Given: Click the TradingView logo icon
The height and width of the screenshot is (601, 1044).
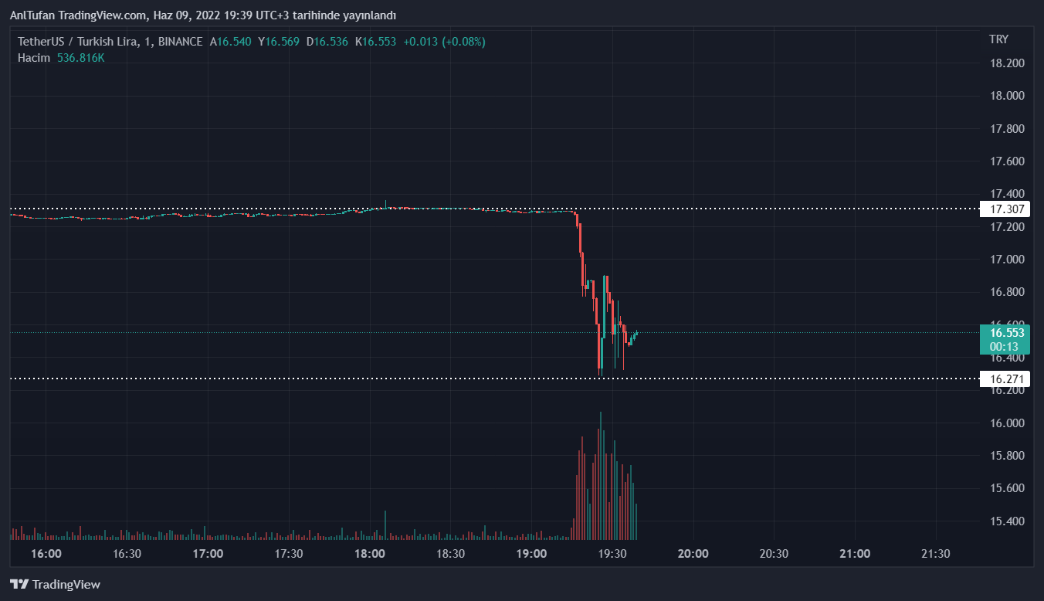Looking at the screenshot, I should (x=19, y=585).
